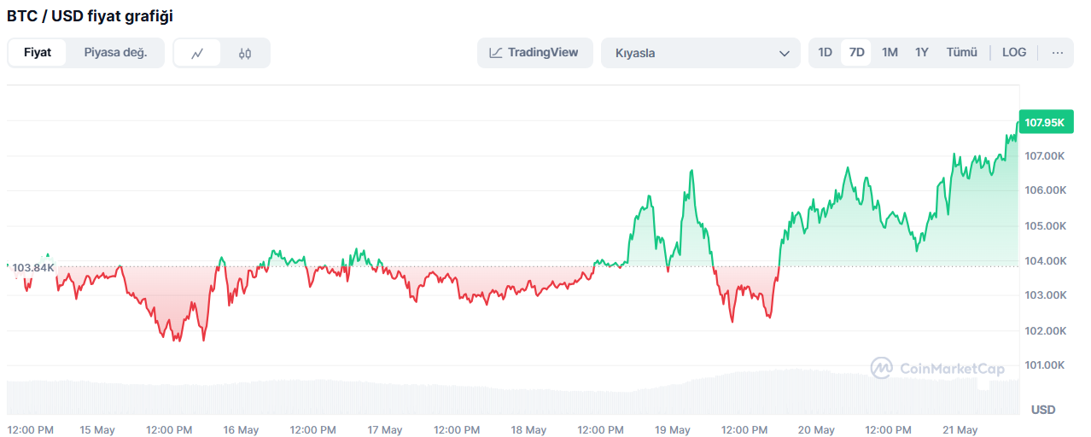Screen dimensions: 1091x437
Task: Select the 1M time range
Action: tap(890, 53)
